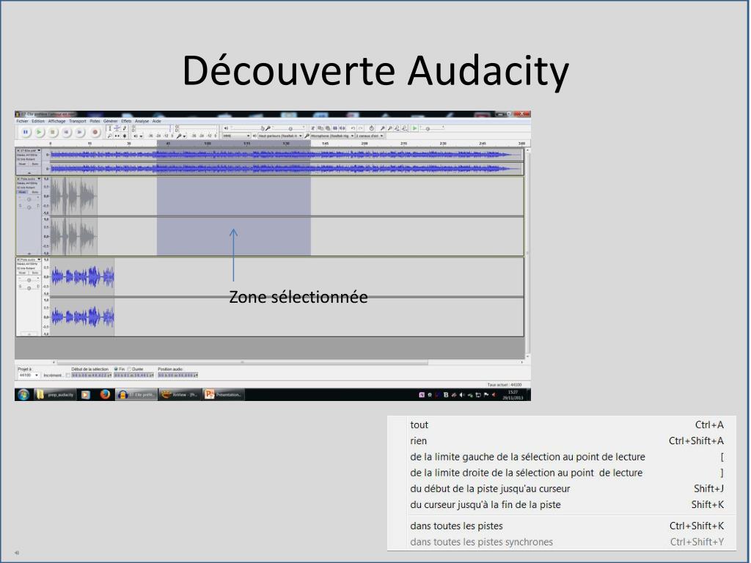The height and width of the screenshot is (563, 751).
Task: Choose 'dans toutes les pistes' menu entry
Action: click(x=562, y=526)
